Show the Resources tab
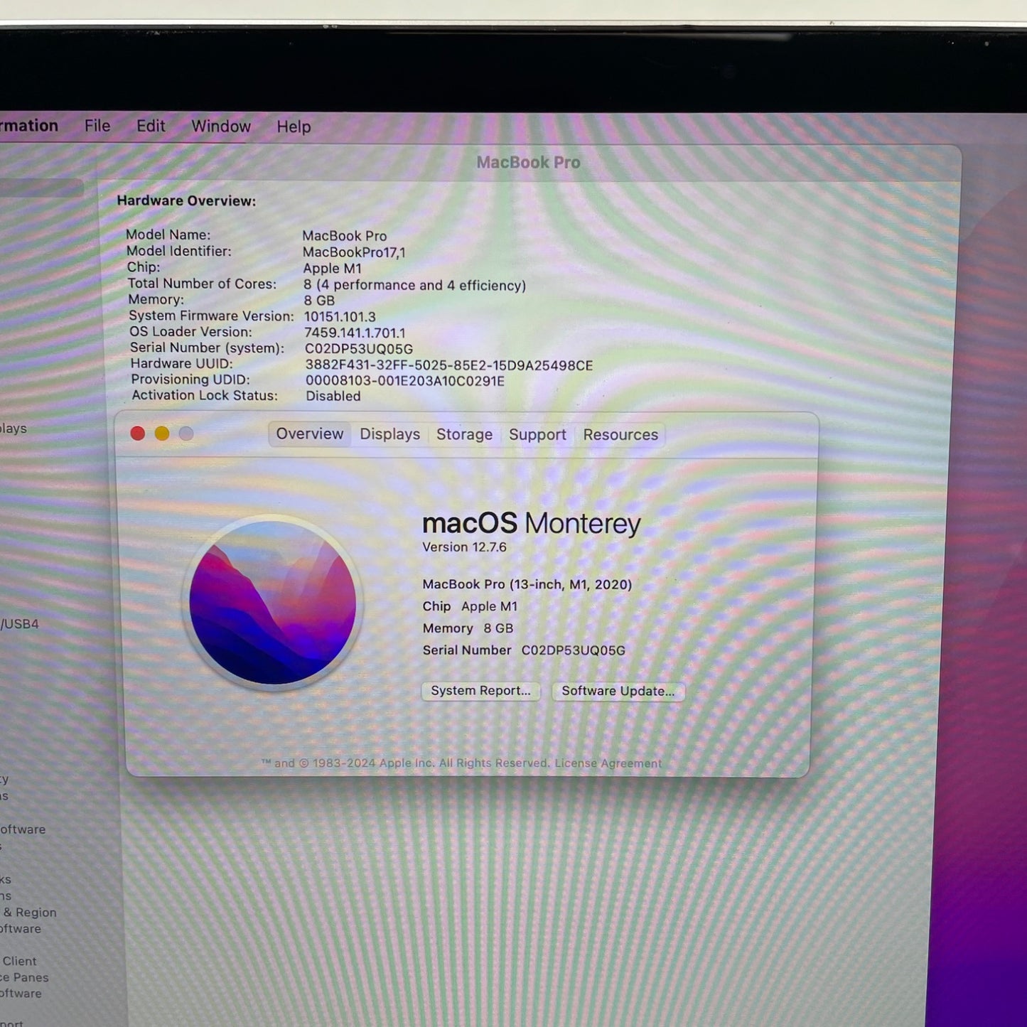The height and width of the screenshot is (1027, 1027). pyautogui.click(x=620, y=434)
